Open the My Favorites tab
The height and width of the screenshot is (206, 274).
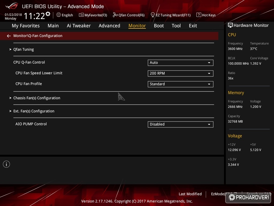pos(26,26)
